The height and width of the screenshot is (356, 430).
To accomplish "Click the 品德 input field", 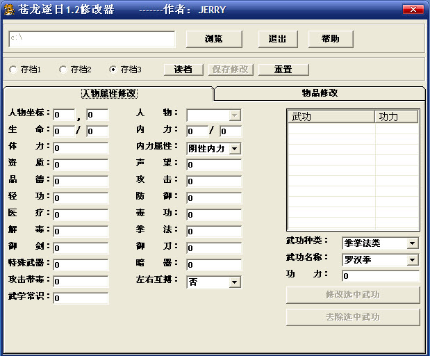I will click(x=81, y=181).
